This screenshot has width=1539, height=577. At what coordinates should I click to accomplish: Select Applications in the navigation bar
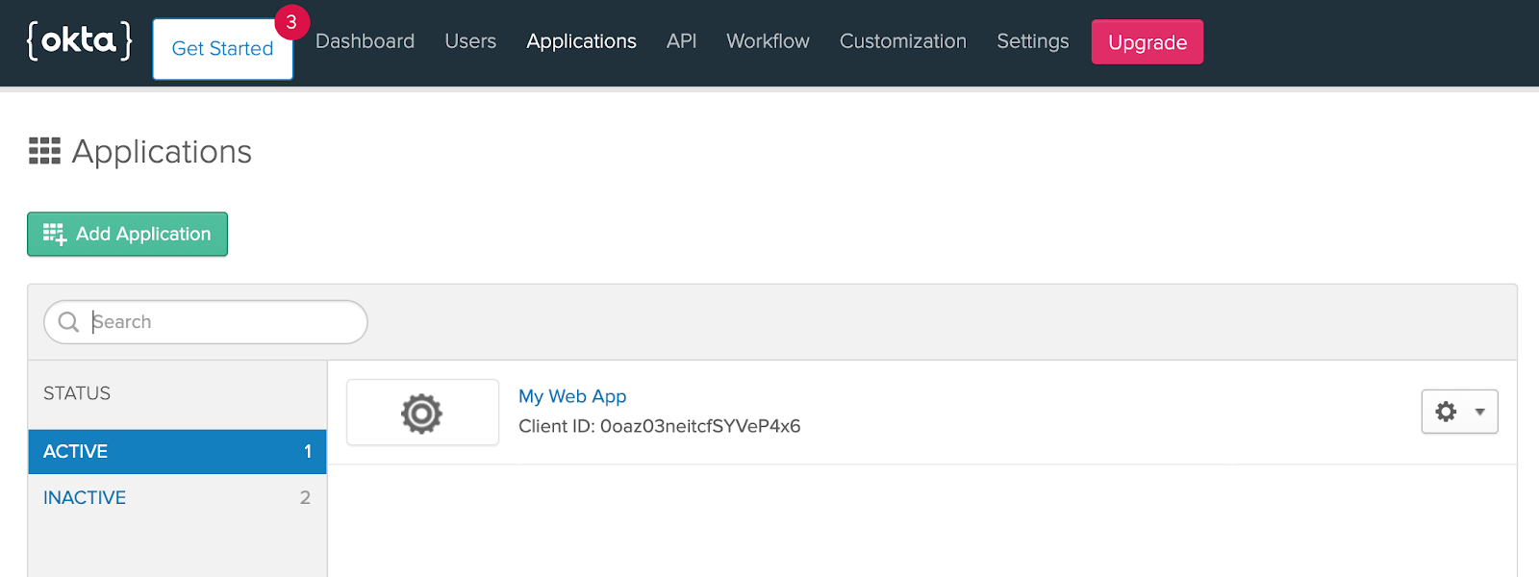pos(581,41)
